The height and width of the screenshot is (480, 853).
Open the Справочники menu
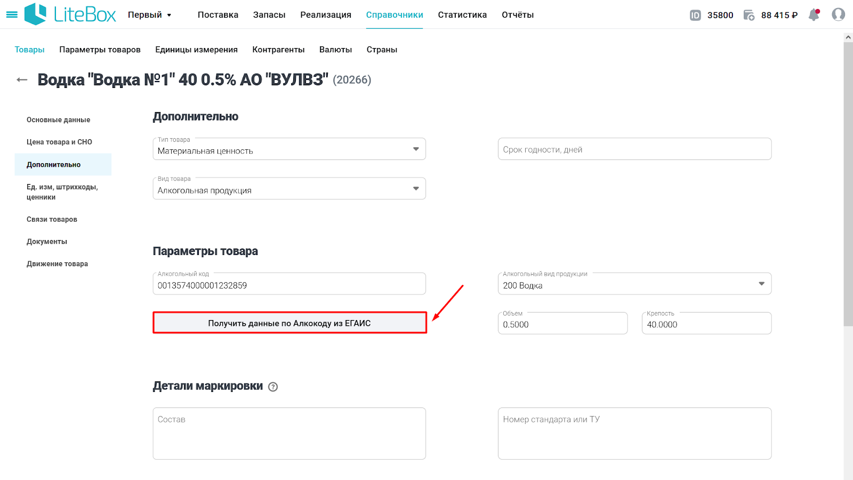[395, 15]
